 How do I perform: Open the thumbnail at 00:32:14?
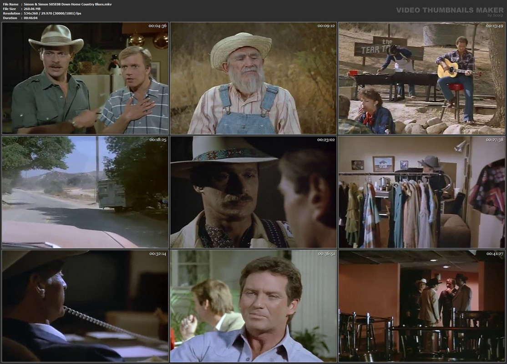coord(85,306)
